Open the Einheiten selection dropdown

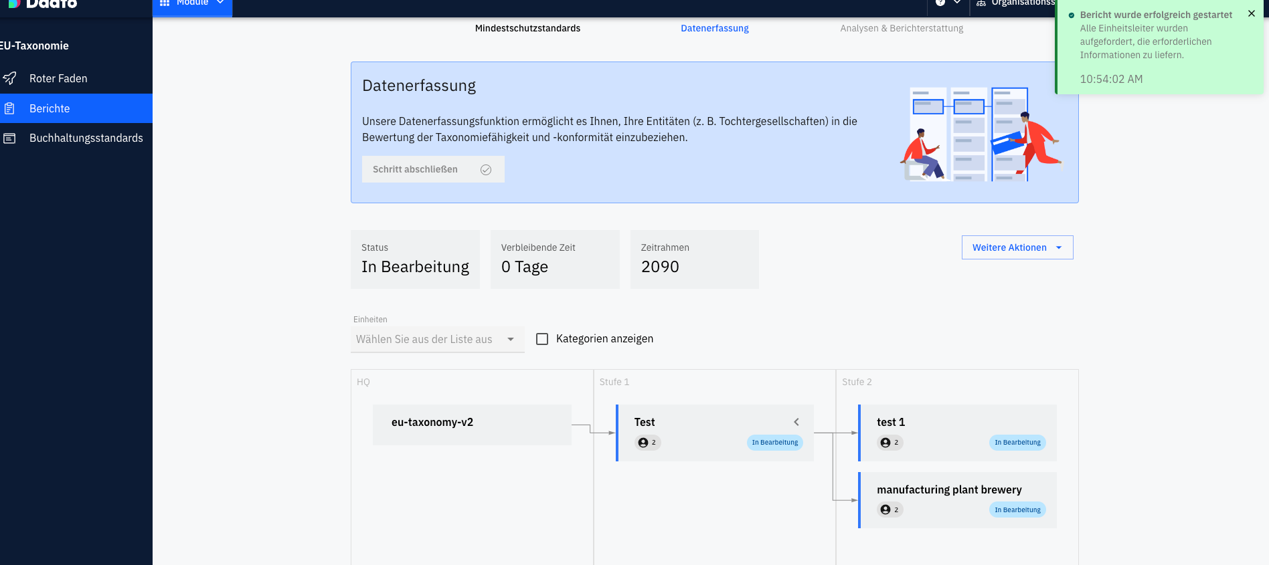click(x=438, y=339)
